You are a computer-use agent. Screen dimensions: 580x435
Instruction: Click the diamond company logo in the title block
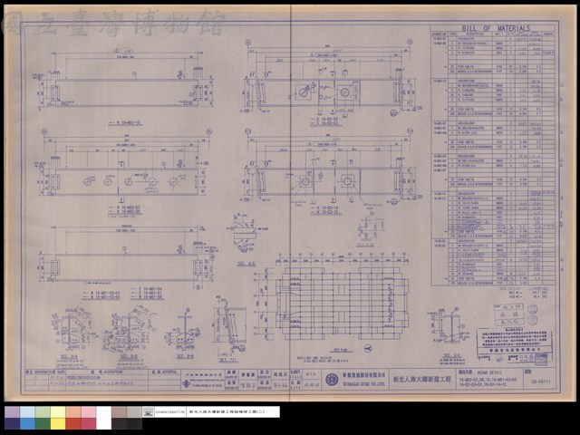point(187,384)
